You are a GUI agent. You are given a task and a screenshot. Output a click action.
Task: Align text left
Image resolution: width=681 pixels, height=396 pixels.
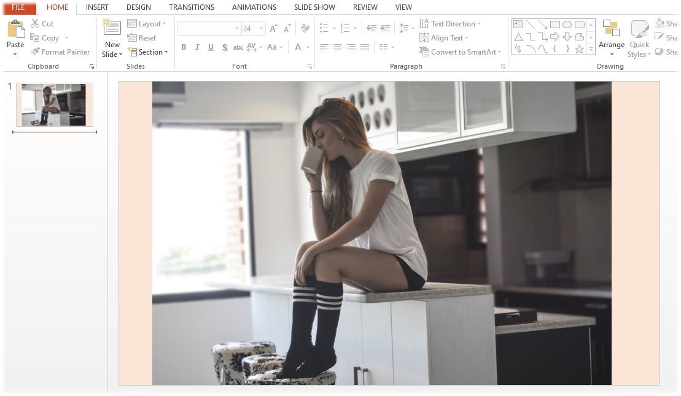[324, 47]
